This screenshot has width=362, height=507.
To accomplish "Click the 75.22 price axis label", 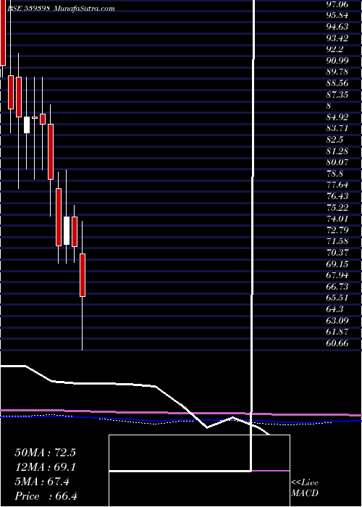I will [337, 207].
